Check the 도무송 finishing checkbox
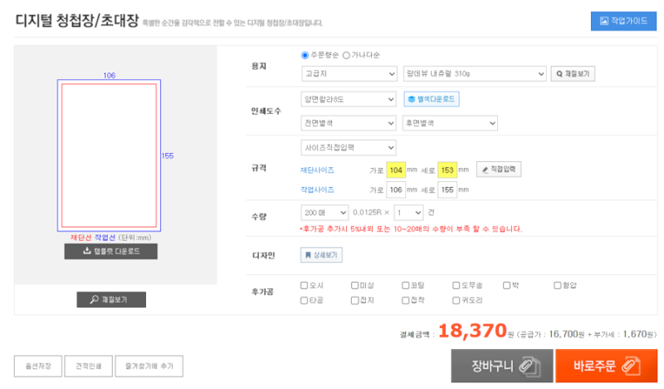The height and width of the screenshot is (389, 664). coord(456,285)
